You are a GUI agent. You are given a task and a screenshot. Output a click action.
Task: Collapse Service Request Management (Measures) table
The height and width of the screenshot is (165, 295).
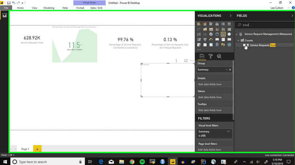237,34
